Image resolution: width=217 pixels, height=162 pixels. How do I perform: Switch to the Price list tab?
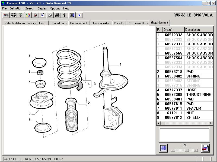click(119, 23)
